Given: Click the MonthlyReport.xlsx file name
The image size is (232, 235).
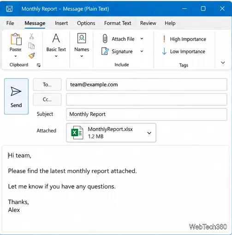Looking at the screenshot, I should tap(110, 129).
